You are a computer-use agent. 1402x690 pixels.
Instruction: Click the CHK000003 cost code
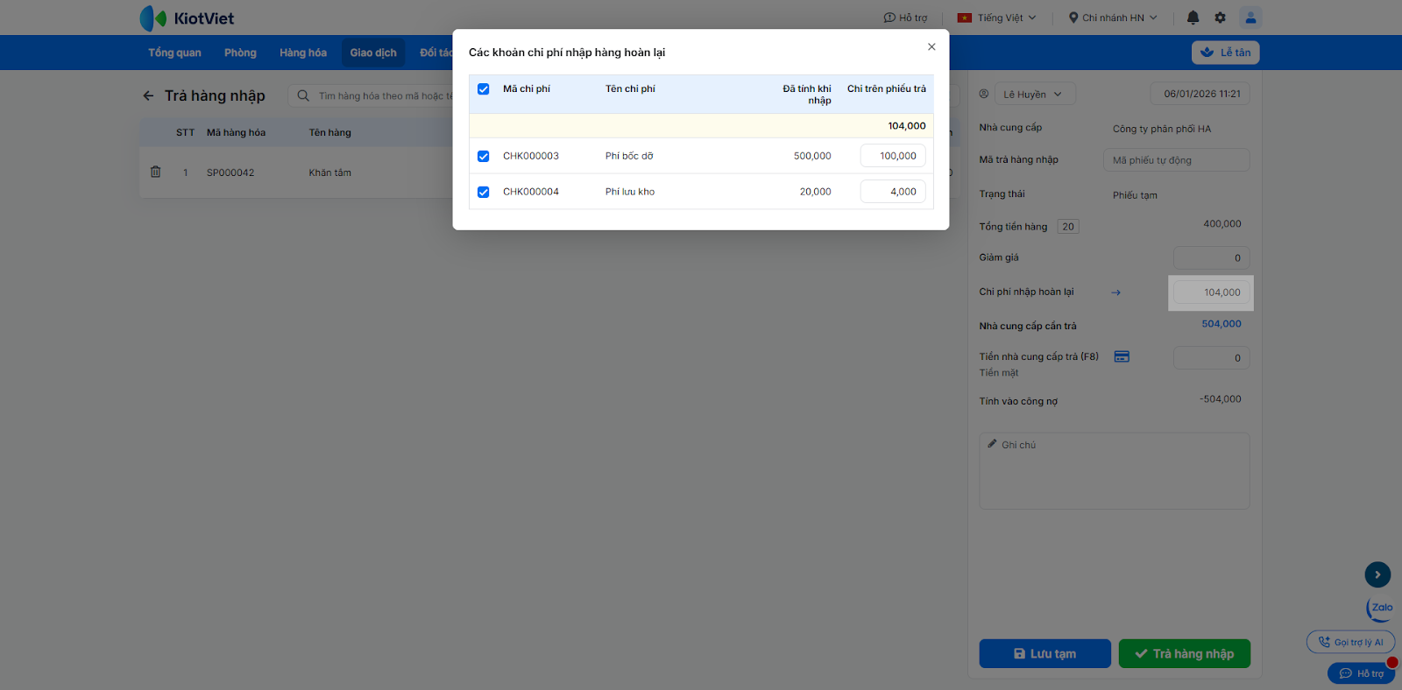click(531, 156)
